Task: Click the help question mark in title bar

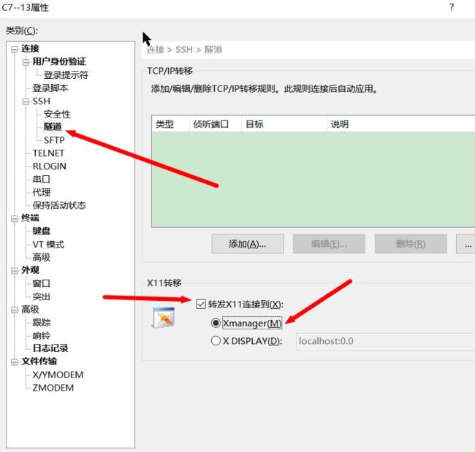Action: [452, 7]
